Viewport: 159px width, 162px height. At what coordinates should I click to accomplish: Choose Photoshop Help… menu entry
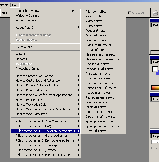[x=46, y=11]
